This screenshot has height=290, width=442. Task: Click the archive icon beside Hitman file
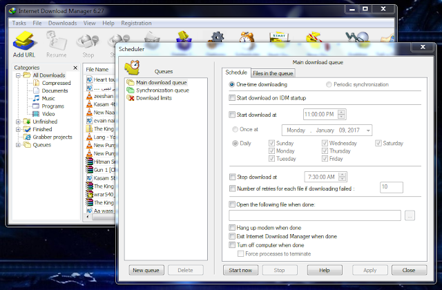[x=89, y=162]
